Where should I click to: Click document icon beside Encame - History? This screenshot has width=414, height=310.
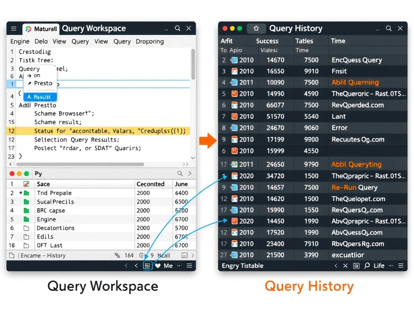point(12,256)
